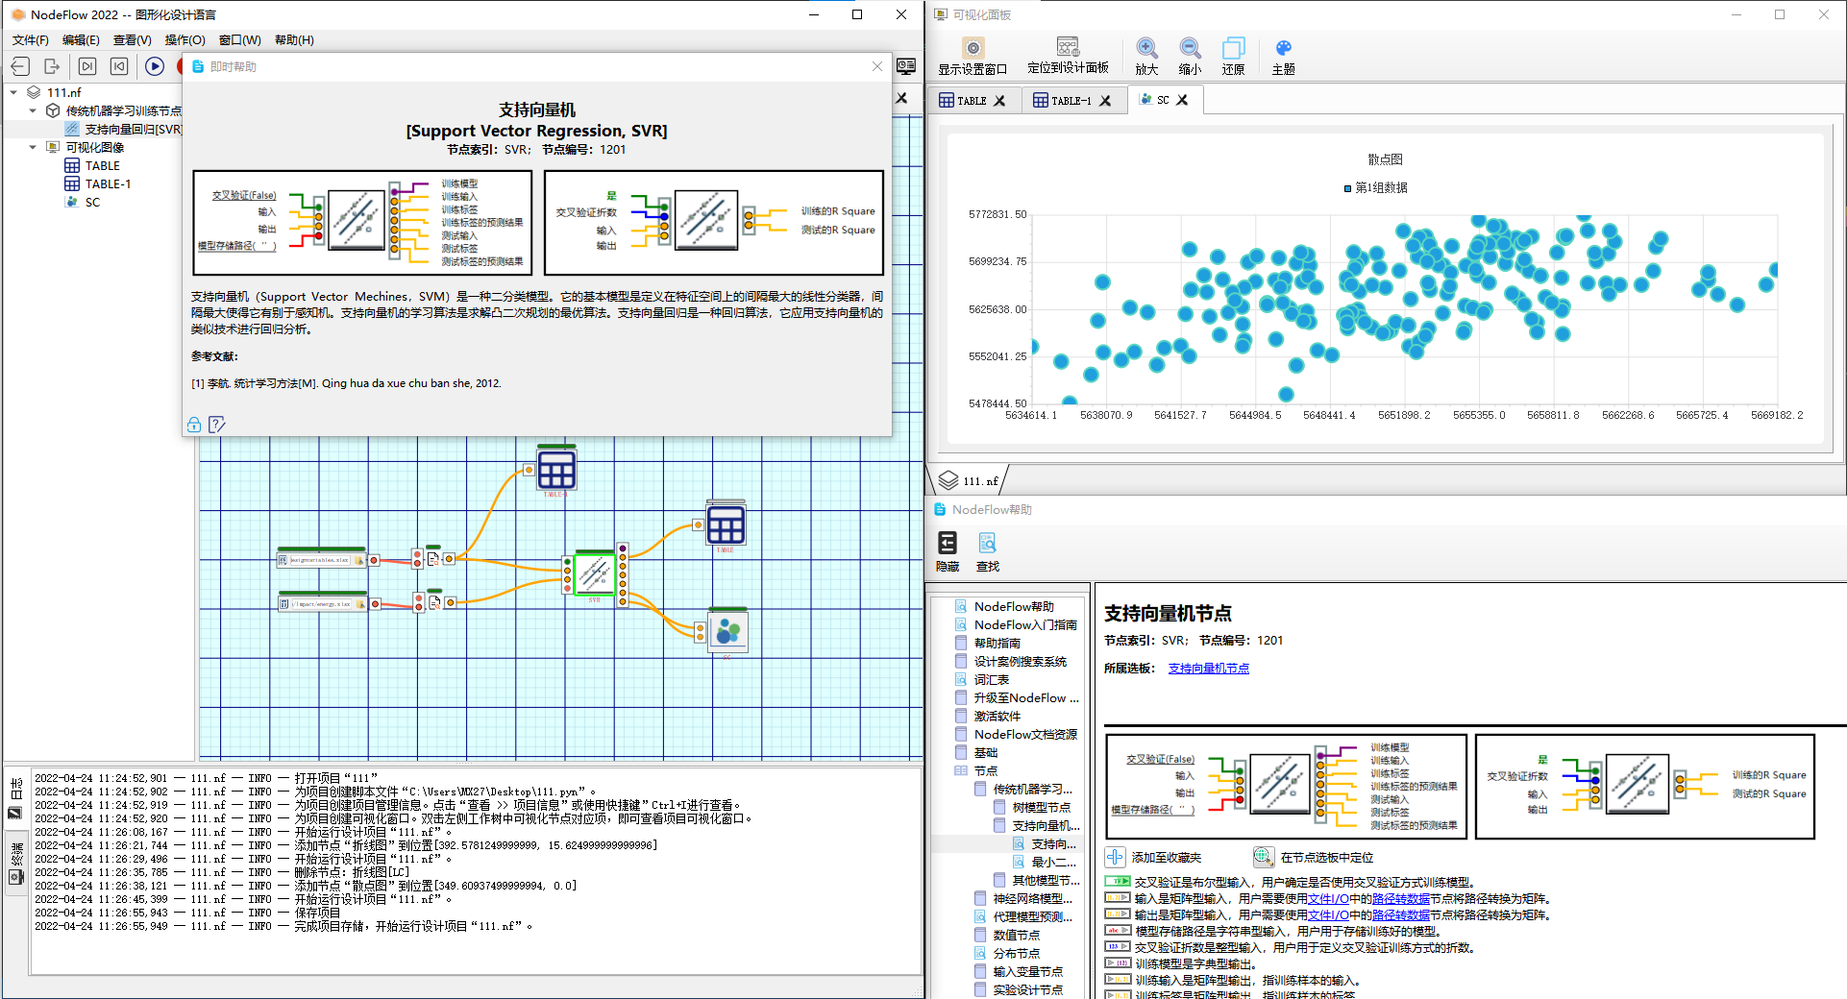This screenshot has height=999, width=1847.
Task: Select 支持向量回归[SVR] in project tree
Action: pos(124,130)
